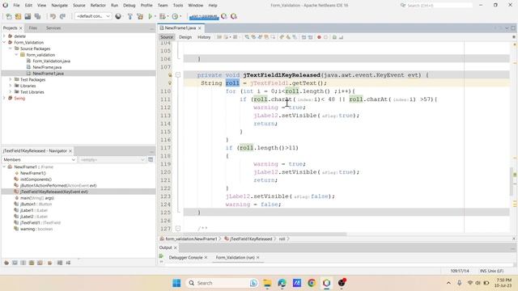The height and width of the screenshot is (291, 518).
Task: Select initComponents() in the Navigator
Action: point(36,179)
